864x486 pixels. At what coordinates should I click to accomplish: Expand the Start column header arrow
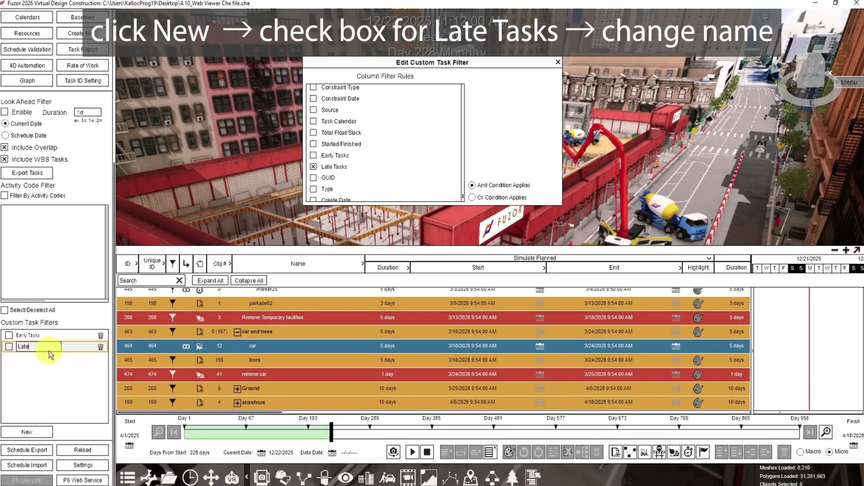pyautogui.click(x=544, y=268)
